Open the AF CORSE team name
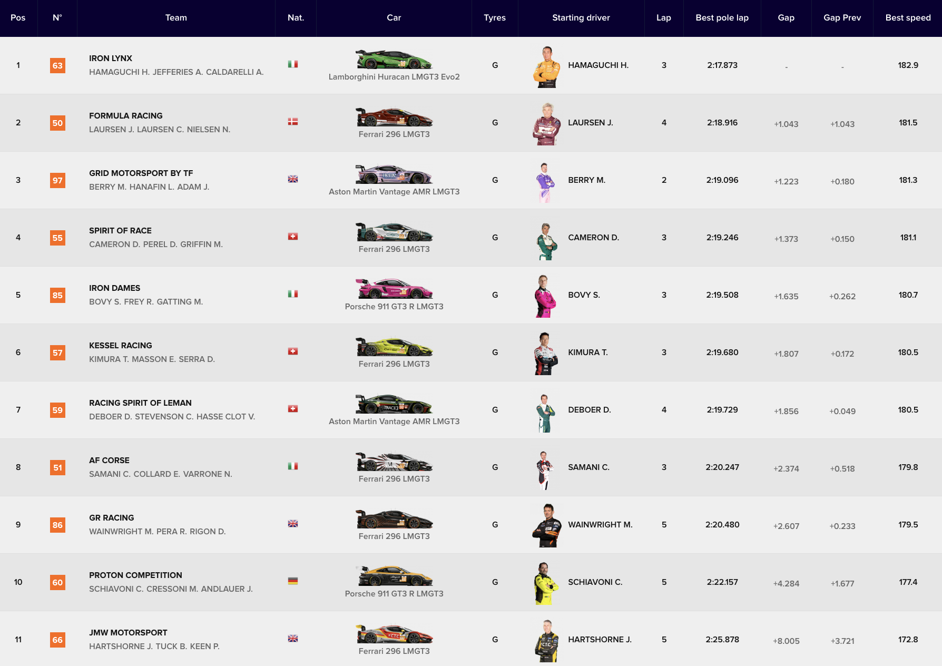The image size is (942, 666). [x=109, y=461]
